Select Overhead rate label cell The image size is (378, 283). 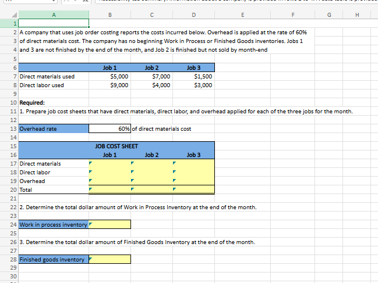(x=54, y=129)
